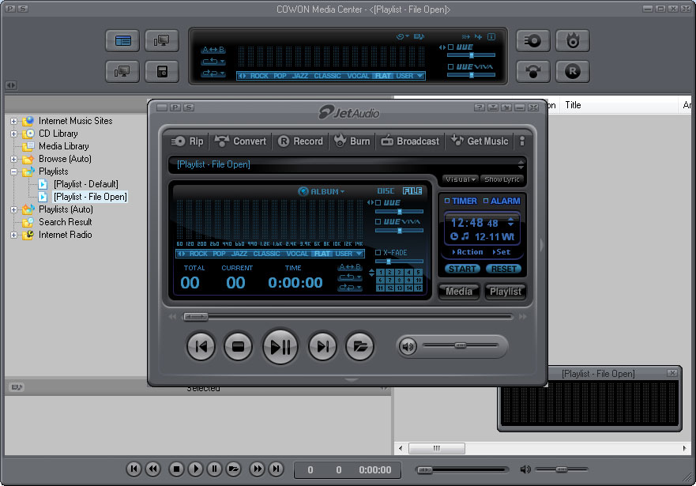Hit the large play/pause button in JetAudio
The height and width of the screenshot is (486, 696).
[x=280, y=347]
